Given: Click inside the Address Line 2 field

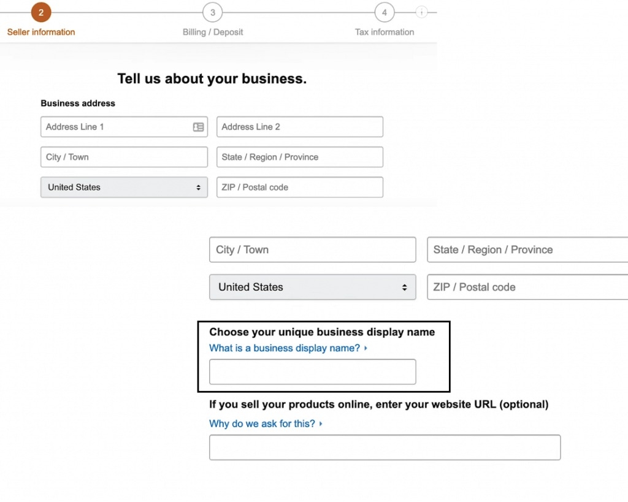Looking at the screenshot, I should [x=300, y=126].
